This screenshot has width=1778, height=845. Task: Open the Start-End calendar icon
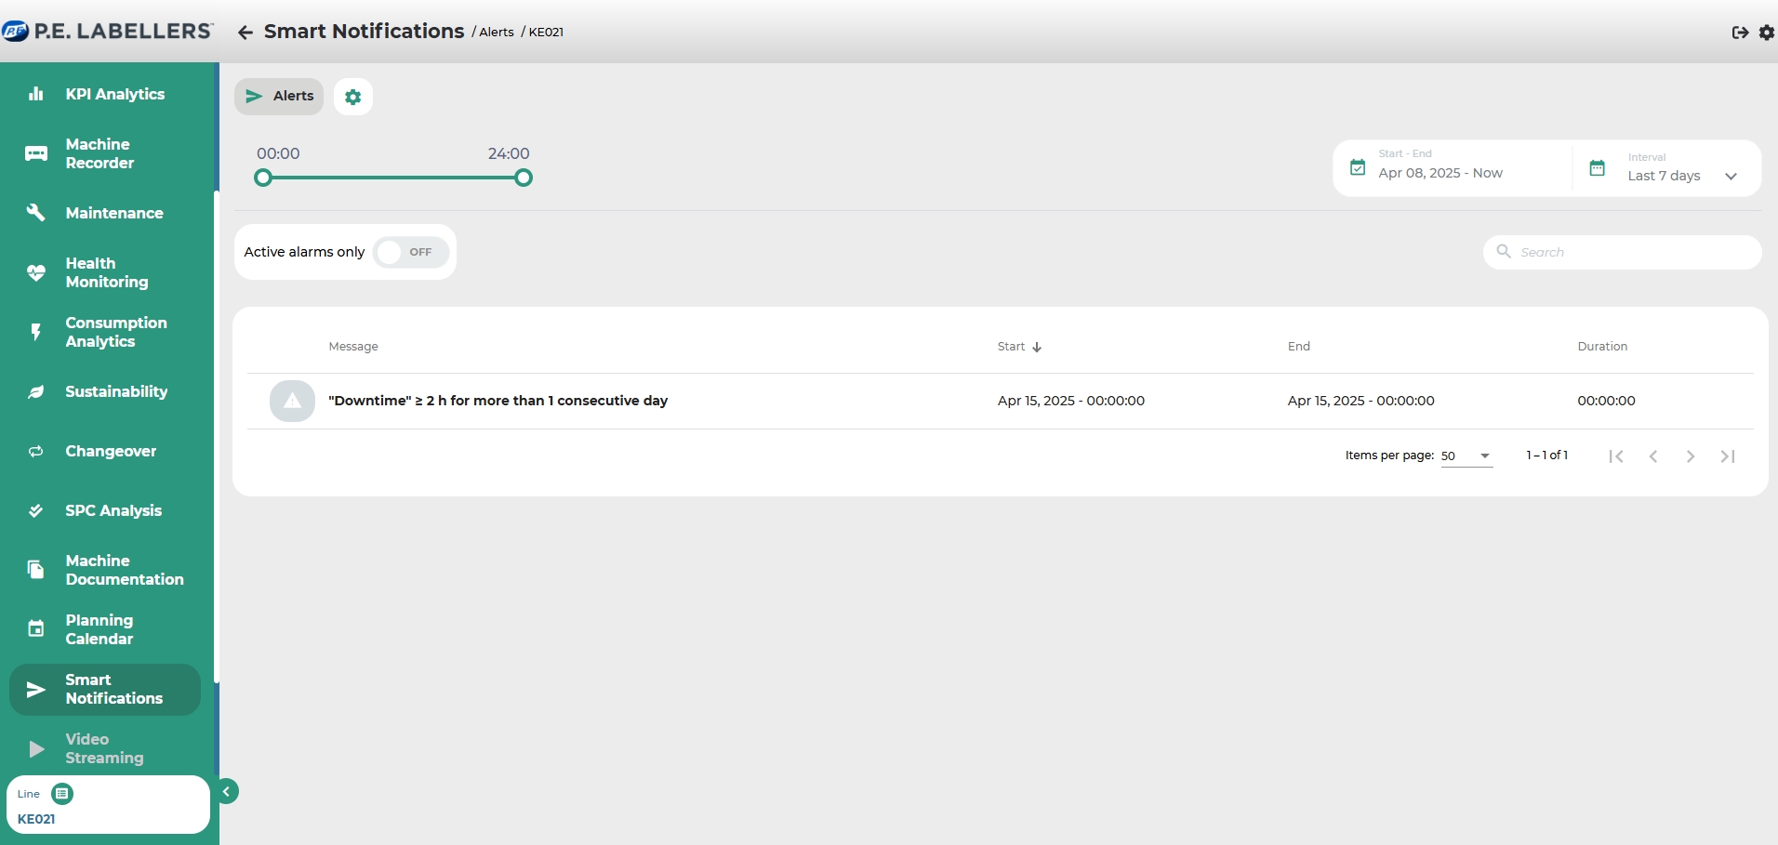click(x=1358, y=168)
